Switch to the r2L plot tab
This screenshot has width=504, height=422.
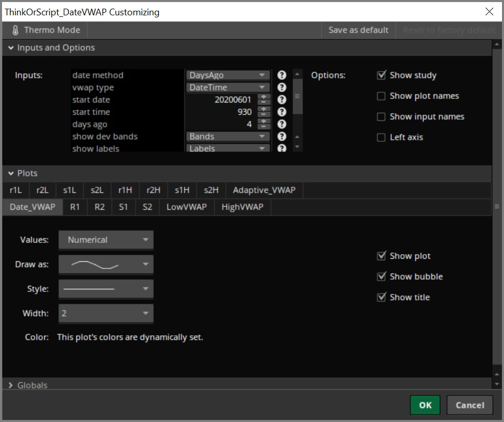tap(42, 190)
